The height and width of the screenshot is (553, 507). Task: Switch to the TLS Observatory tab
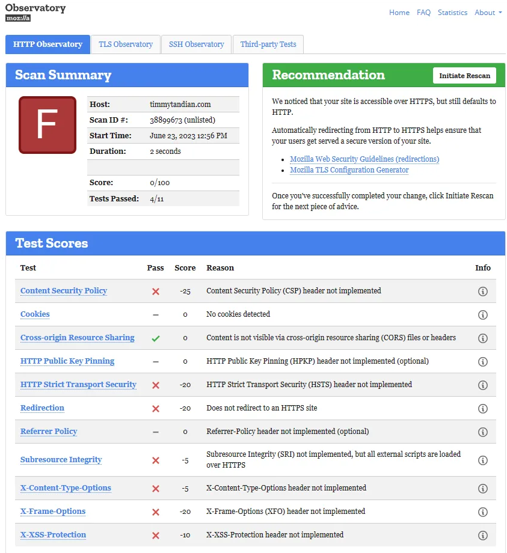pos(125,44)
